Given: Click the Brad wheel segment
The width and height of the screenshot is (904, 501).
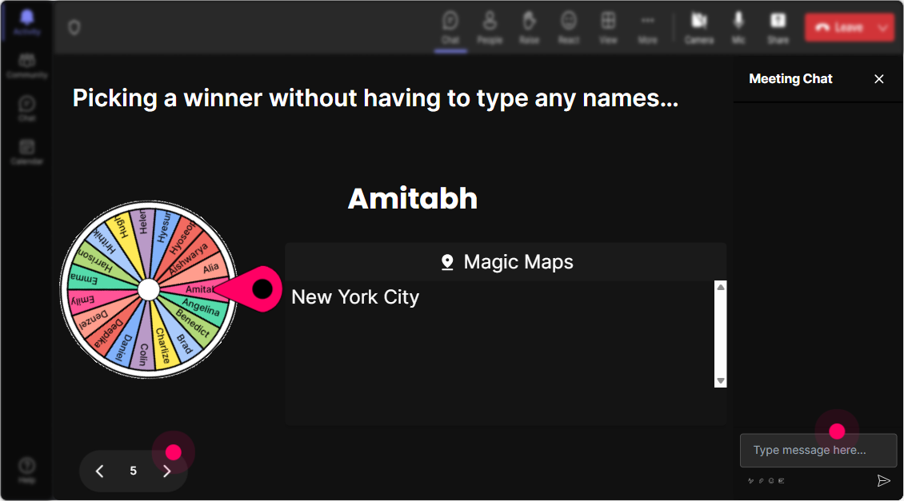Looking at the screenshot, I should [x=181, y=339].
